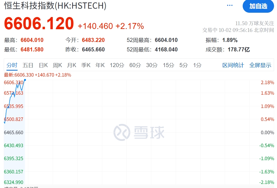Select the 今开 value 6483.220
Image resolution: width=277 pixels, height=188 pixels.
click(x=93, y=40)
